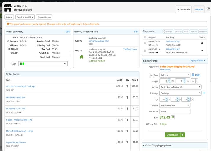This screenshot has width=211, height=151.
Task: Open the Print dropdown menu
Action: click(x=9, y=17)
